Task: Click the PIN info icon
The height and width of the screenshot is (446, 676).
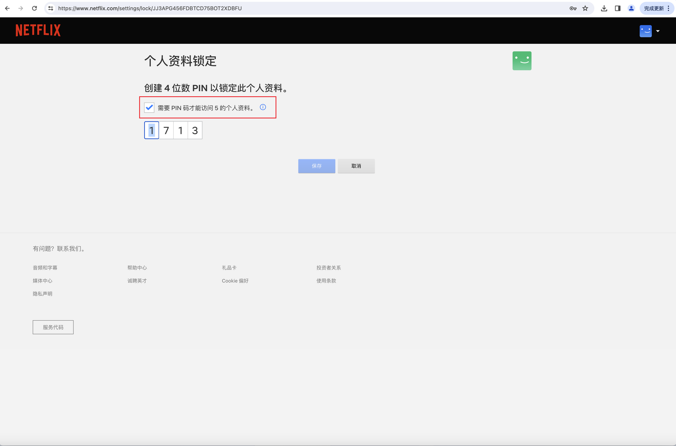Action: click(263, 107)
